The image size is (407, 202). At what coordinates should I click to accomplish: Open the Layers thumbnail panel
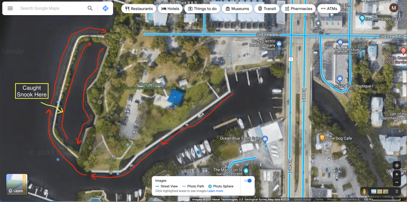point(17,185)
